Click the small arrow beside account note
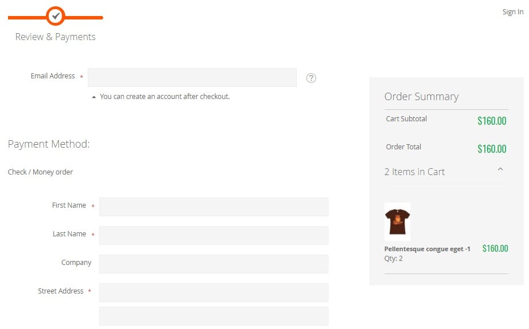This screenshot has height=329, width=529. click(x=94, y=97)
